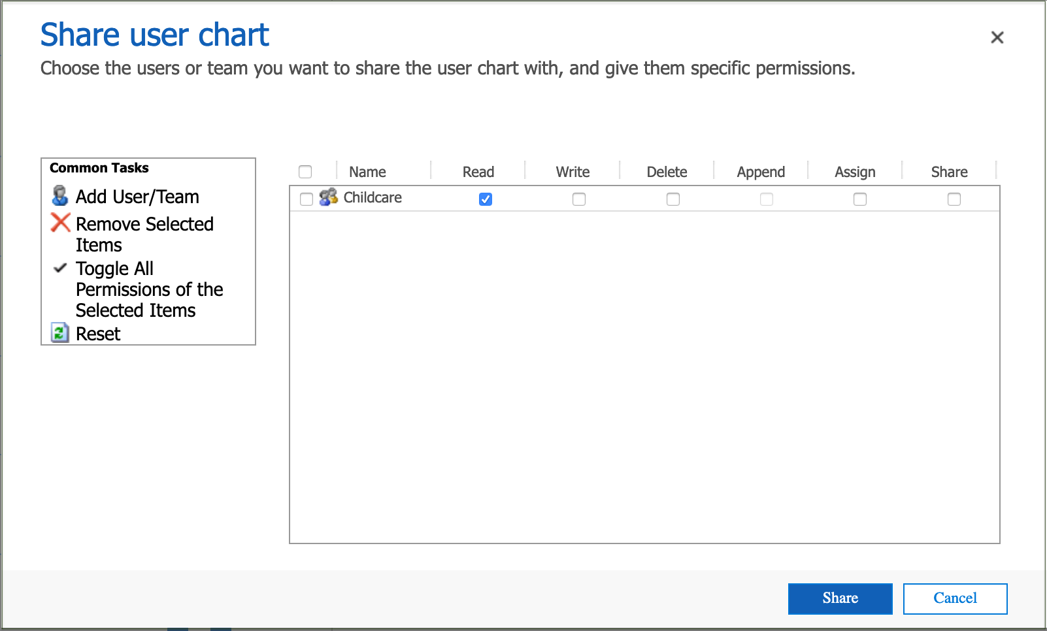Enable Append permission for Childcare
The image size is (1047, 631).
click(767, 199)
